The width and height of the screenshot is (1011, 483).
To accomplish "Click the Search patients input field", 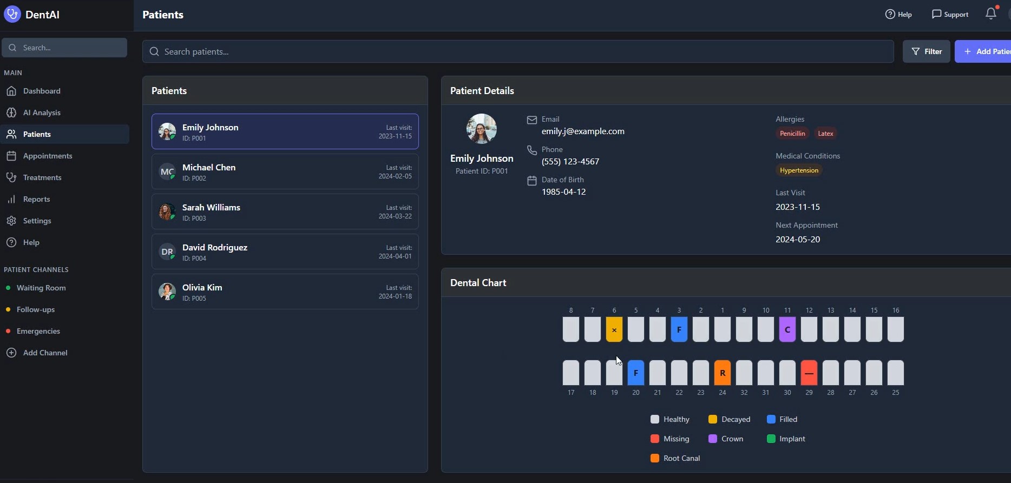I will click(x=517, y=51).
